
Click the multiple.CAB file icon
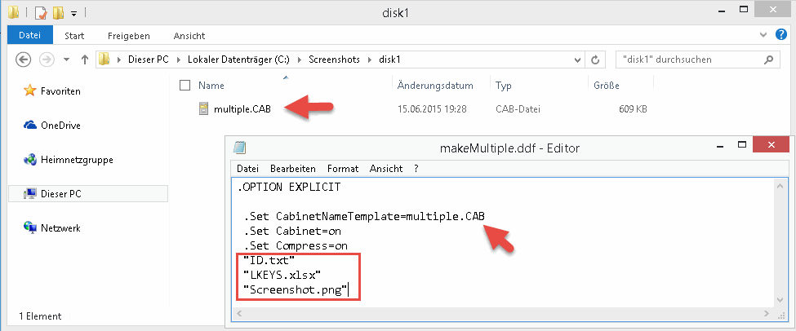tap(203, 108)
